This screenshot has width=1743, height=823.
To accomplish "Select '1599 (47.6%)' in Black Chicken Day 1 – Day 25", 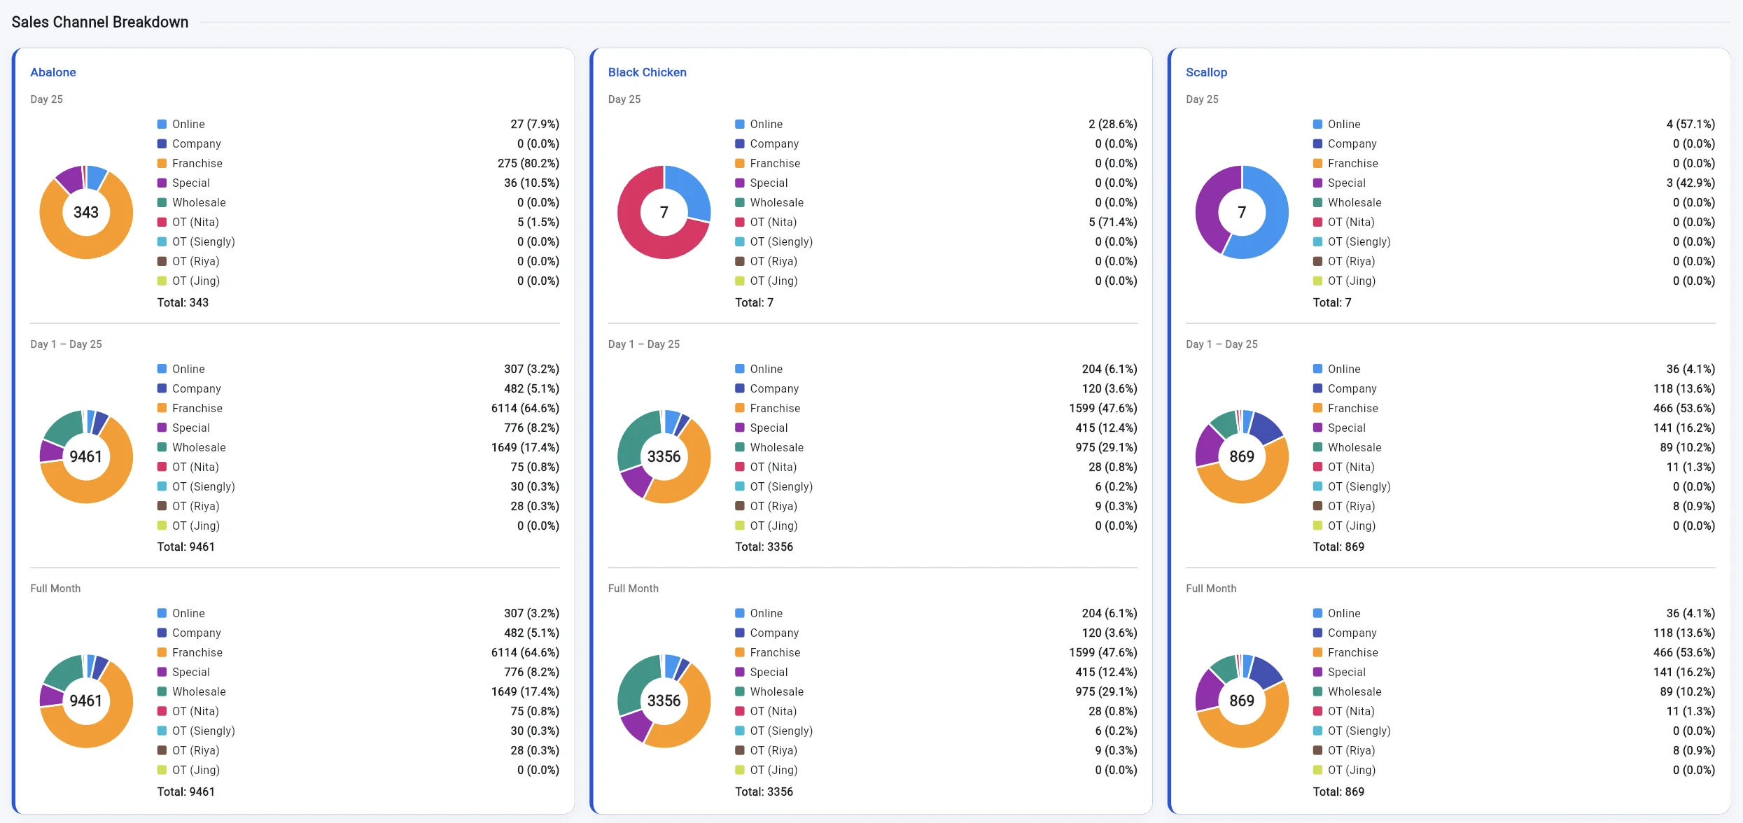I will [x=1102, y=408].
